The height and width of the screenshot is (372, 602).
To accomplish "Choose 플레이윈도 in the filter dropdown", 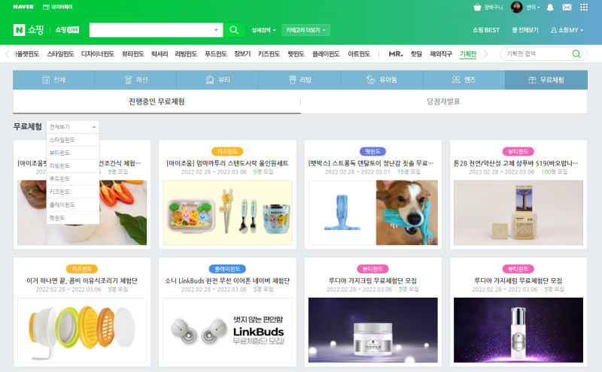I will click(73, 205).
